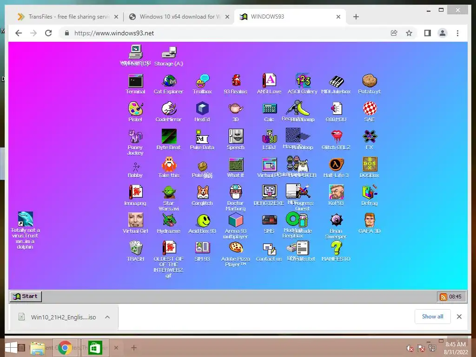The height and width of the screenshot is (357, 476).
Task: Open Star Wars.avi Yoda icon
Action: coord(168,198)
